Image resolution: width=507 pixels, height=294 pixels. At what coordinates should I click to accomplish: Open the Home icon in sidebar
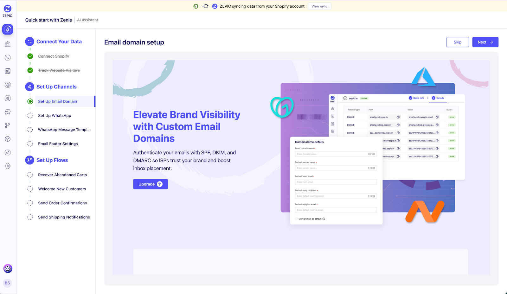tap(8, 44)
